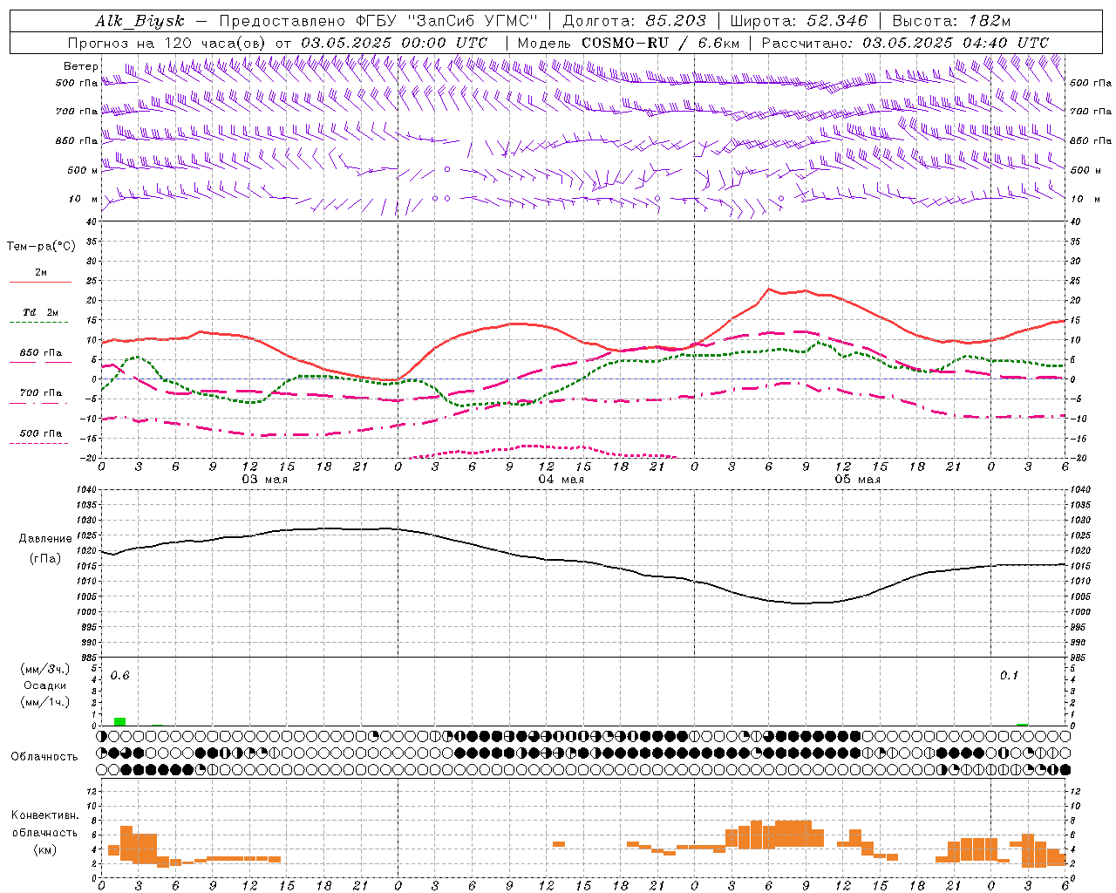The image size is (1116, 893).
Task: Click the 0.1 precipitation amount value
Action: (1009, 675)
